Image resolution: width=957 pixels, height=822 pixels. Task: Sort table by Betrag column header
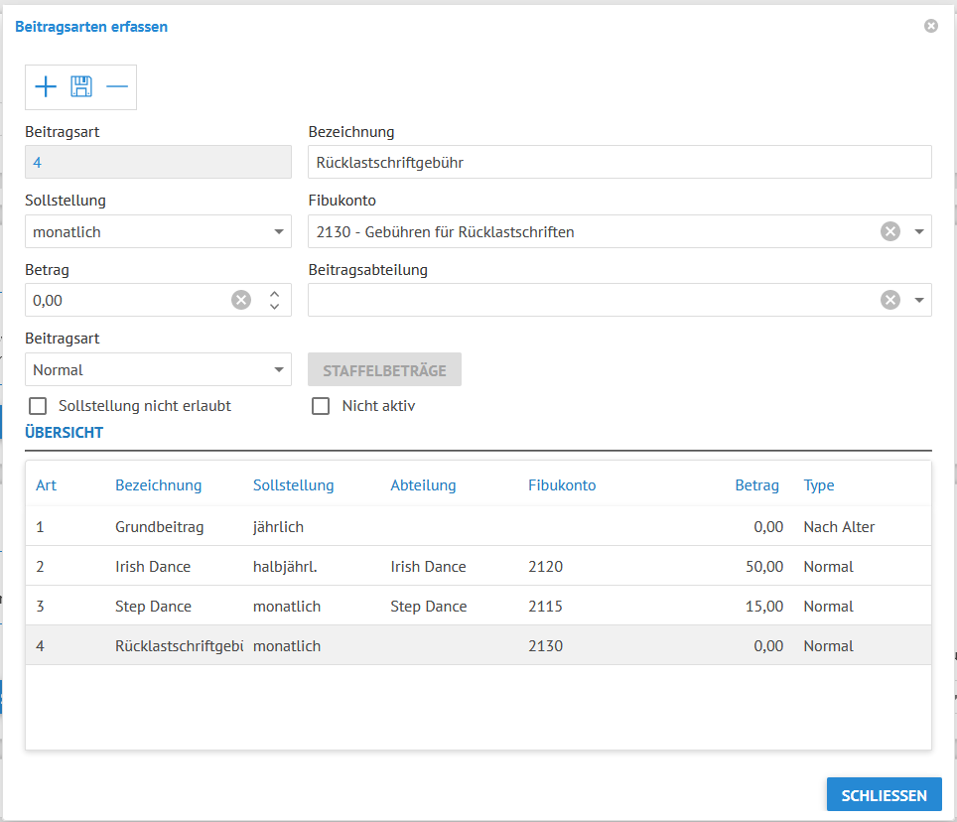[x=756, y=485]
